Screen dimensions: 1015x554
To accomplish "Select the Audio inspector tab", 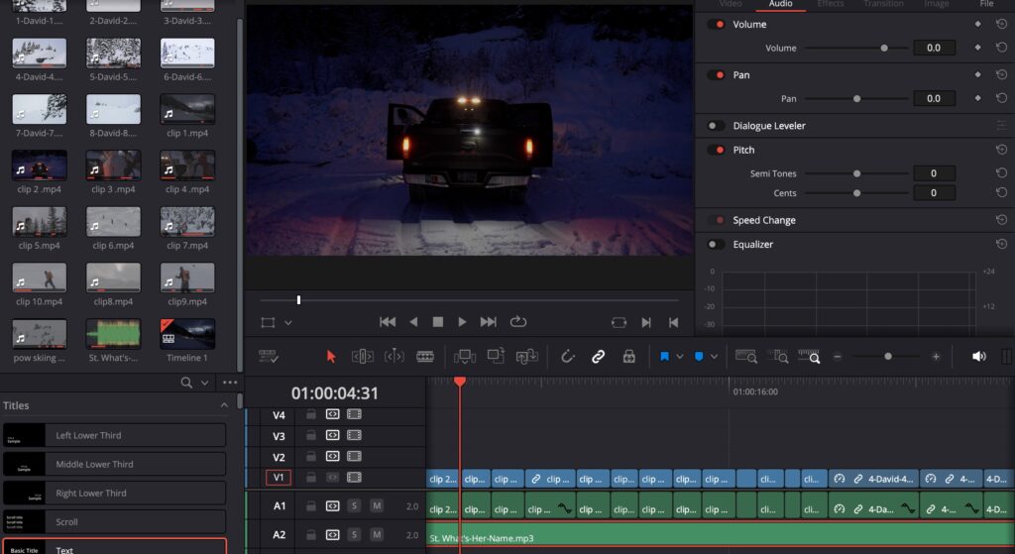I will (x=780, y=4).
